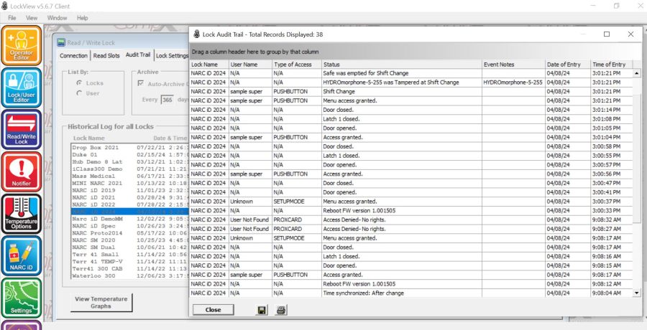Open the Help menu
The image size is (647, 330).
pyautogui.click(x=82, y=18)
